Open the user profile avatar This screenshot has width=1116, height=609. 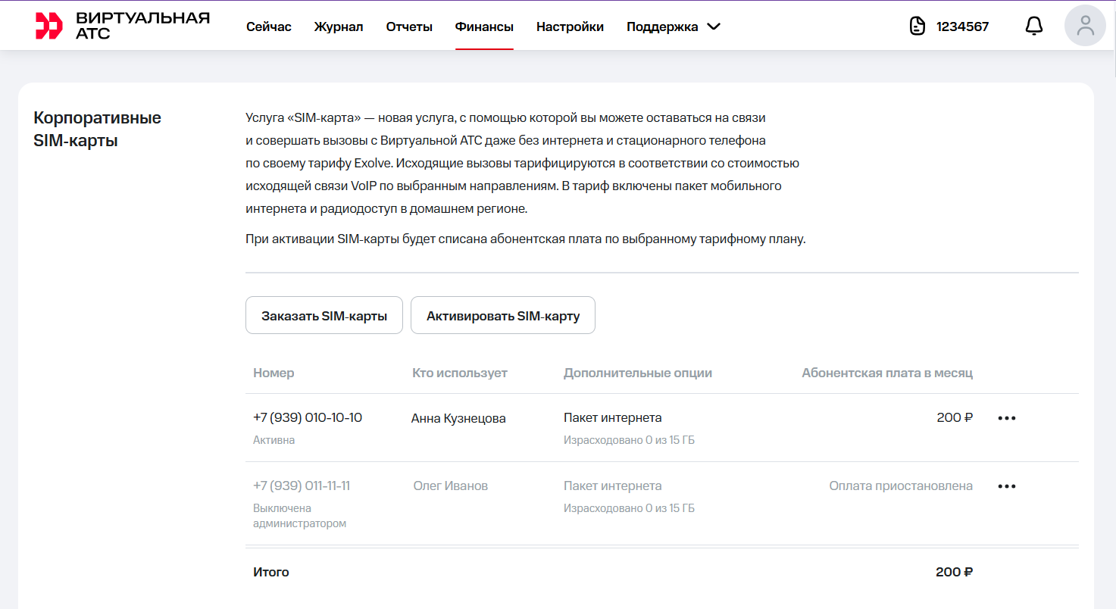1085,26
